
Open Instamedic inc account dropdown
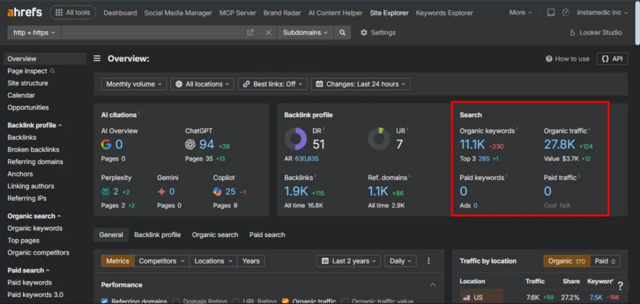602,13
